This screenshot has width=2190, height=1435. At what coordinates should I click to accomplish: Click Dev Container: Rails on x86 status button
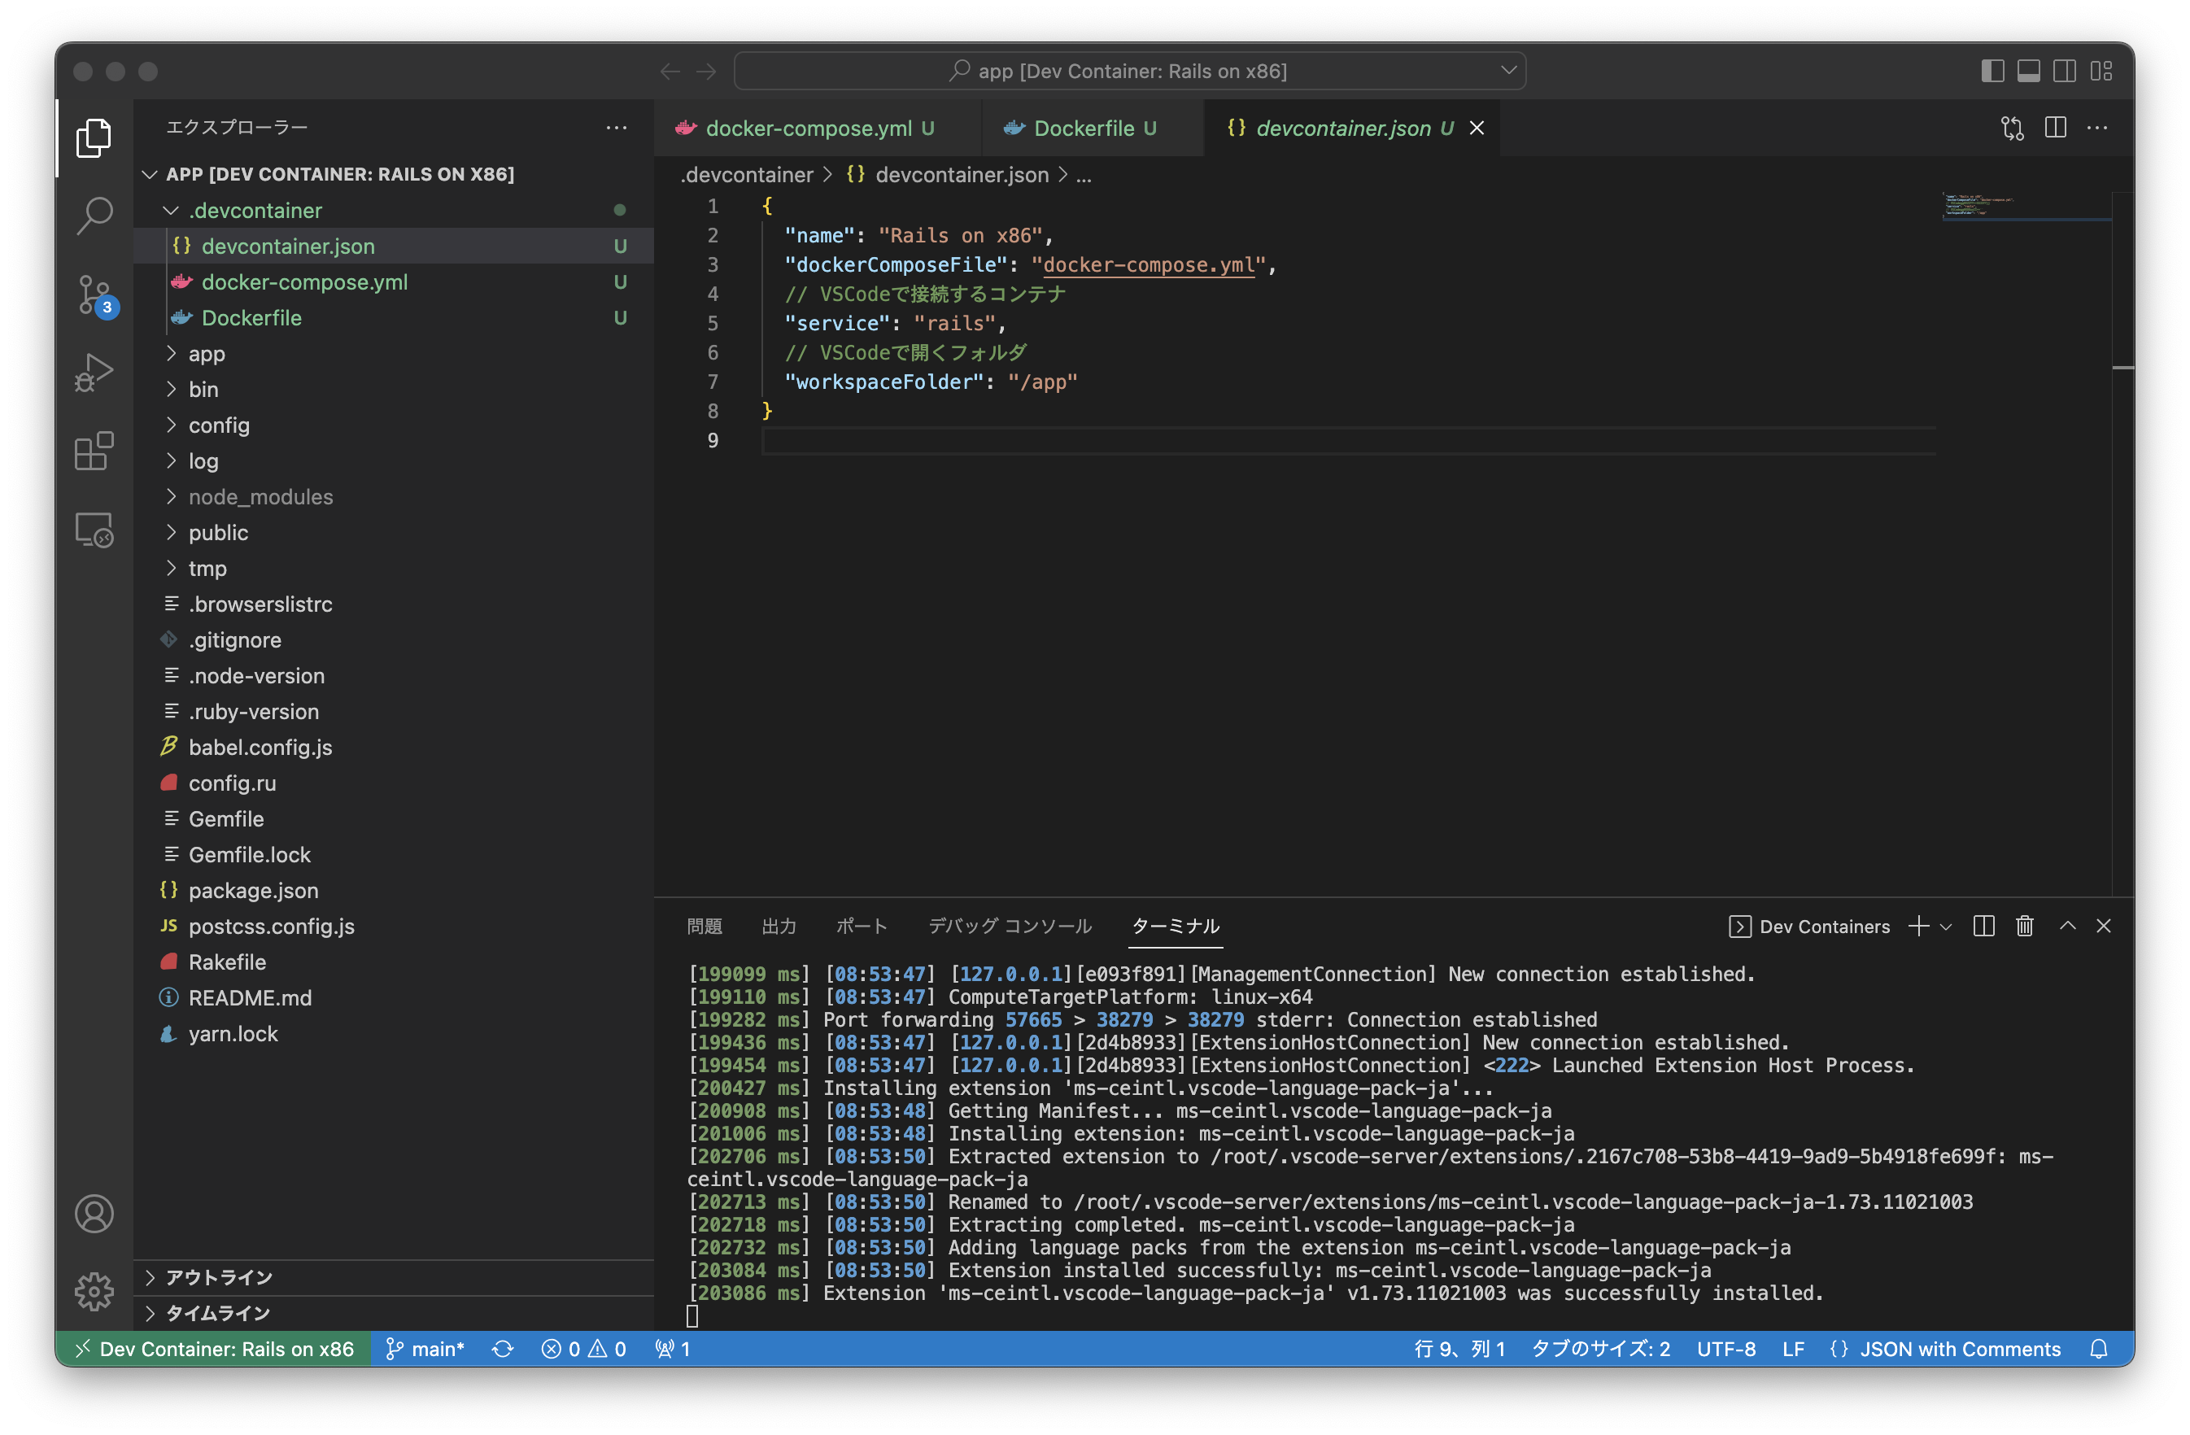(x=215, y=1349)
